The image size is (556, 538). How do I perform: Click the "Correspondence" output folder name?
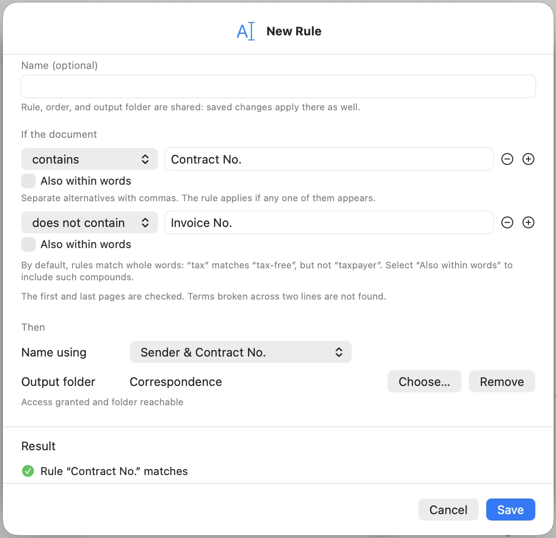point(176,382)
